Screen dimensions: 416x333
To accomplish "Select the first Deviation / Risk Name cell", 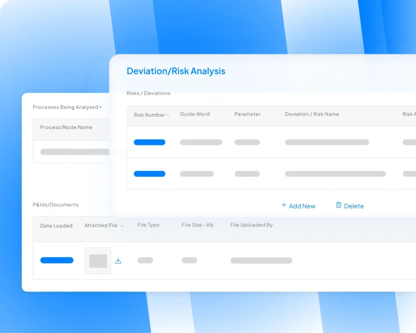I will coord(327,142).
